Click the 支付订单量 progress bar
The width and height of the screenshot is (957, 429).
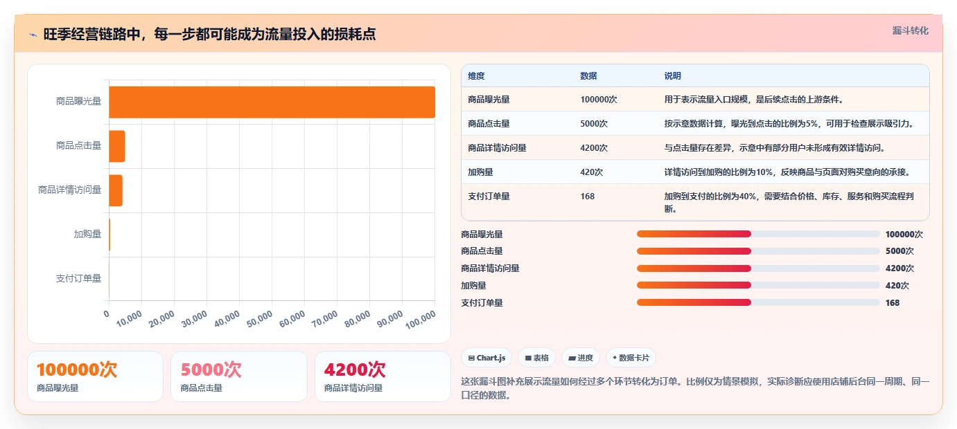(x=758, y=302)
